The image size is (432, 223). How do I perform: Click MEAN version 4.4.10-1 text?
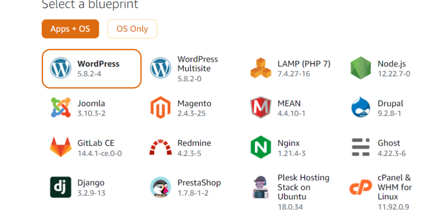[x=291, y=113]
